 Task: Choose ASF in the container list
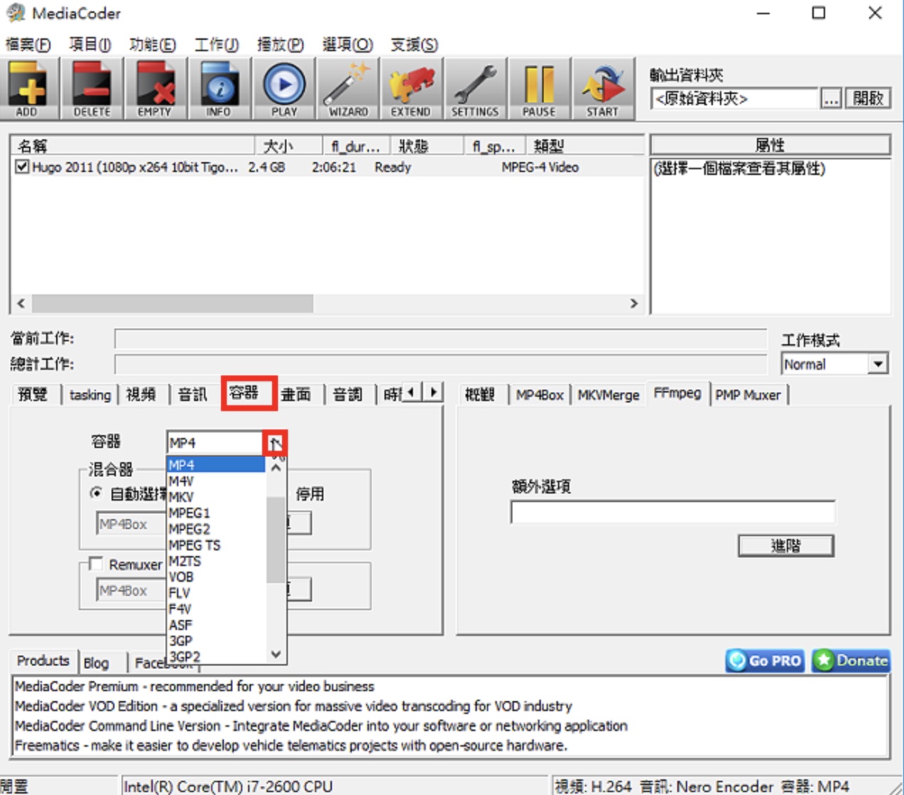215,625
